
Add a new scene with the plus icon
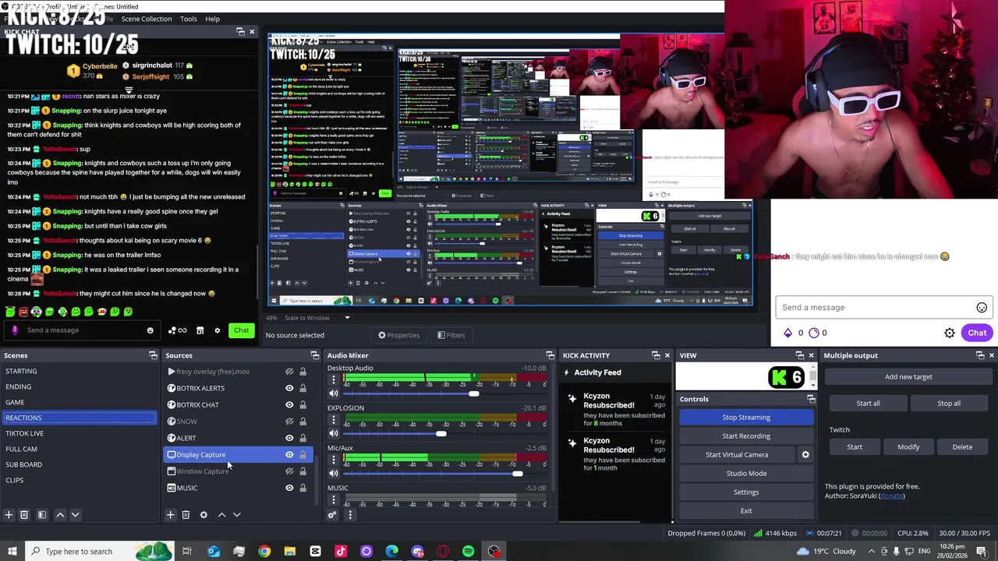click(9, 515)
